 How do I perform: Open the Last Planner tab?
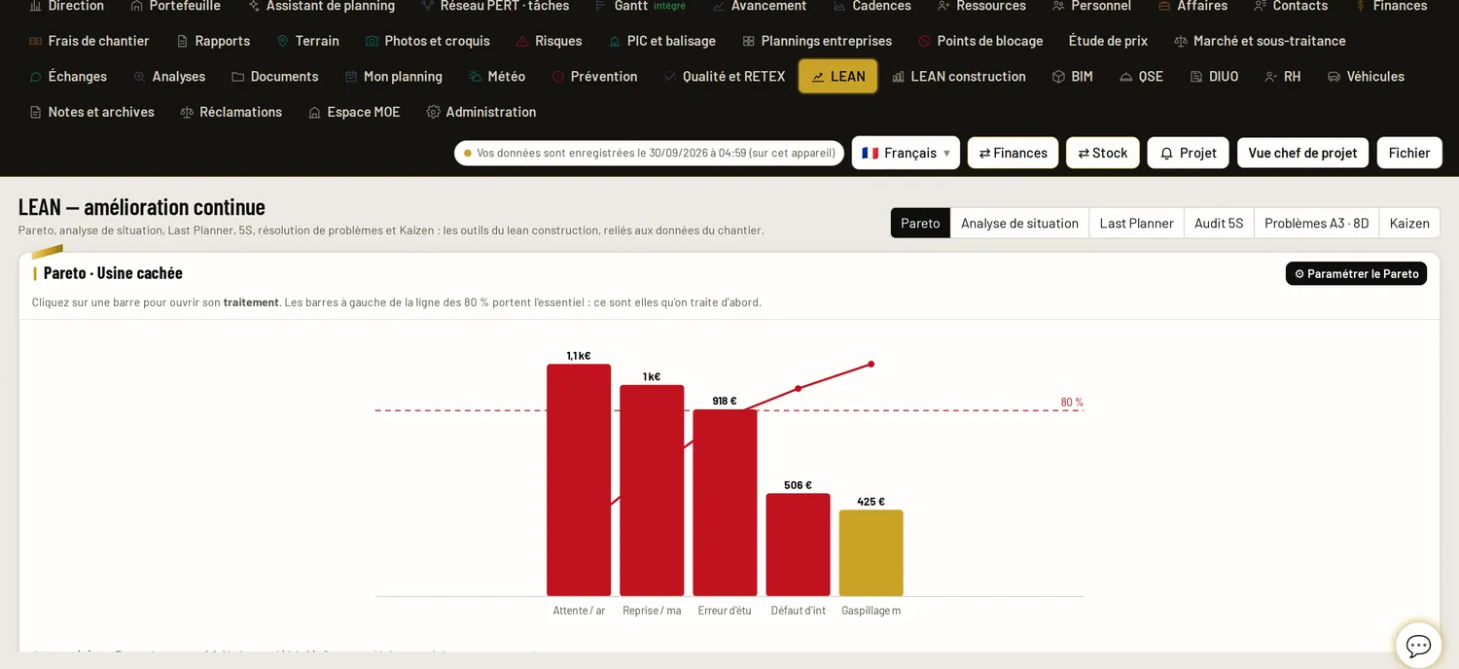1136,223
